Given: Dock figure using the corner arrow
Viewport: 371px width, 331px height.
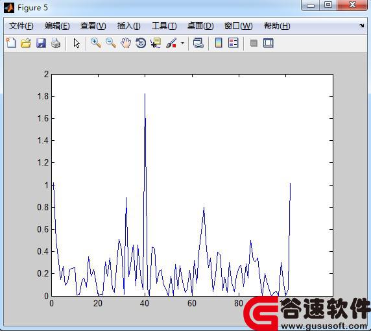Looking at the screenshot, I should [361, 25].
